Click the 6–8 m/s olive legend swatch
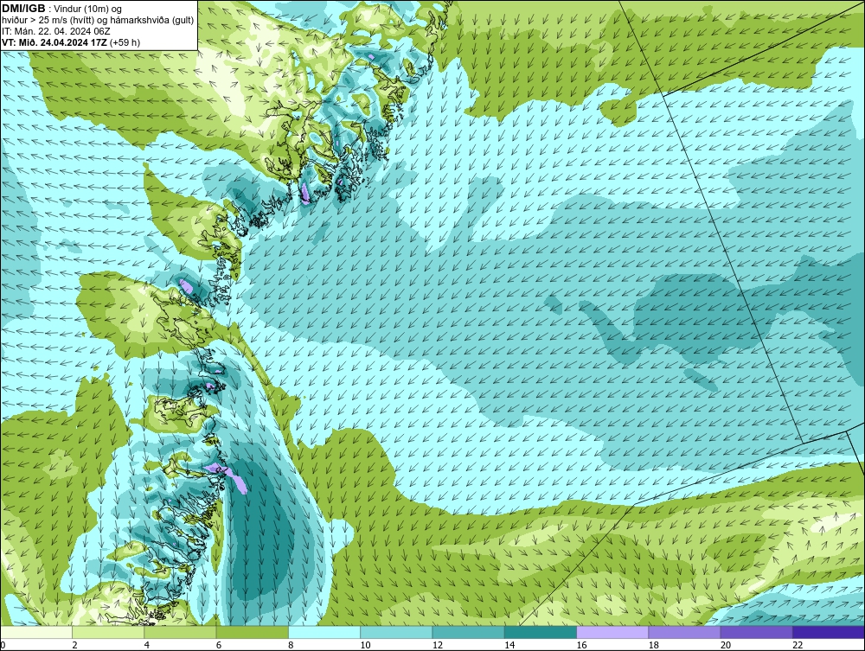Viewport: 865px width, 651px height. 252,632
